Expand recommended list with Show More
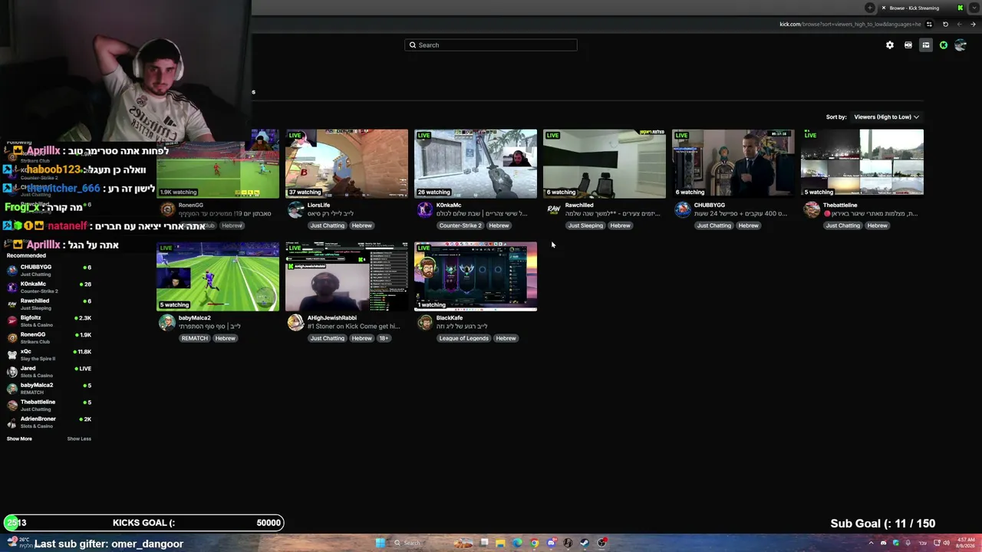982x552 pixels. [x=19, y=439]
